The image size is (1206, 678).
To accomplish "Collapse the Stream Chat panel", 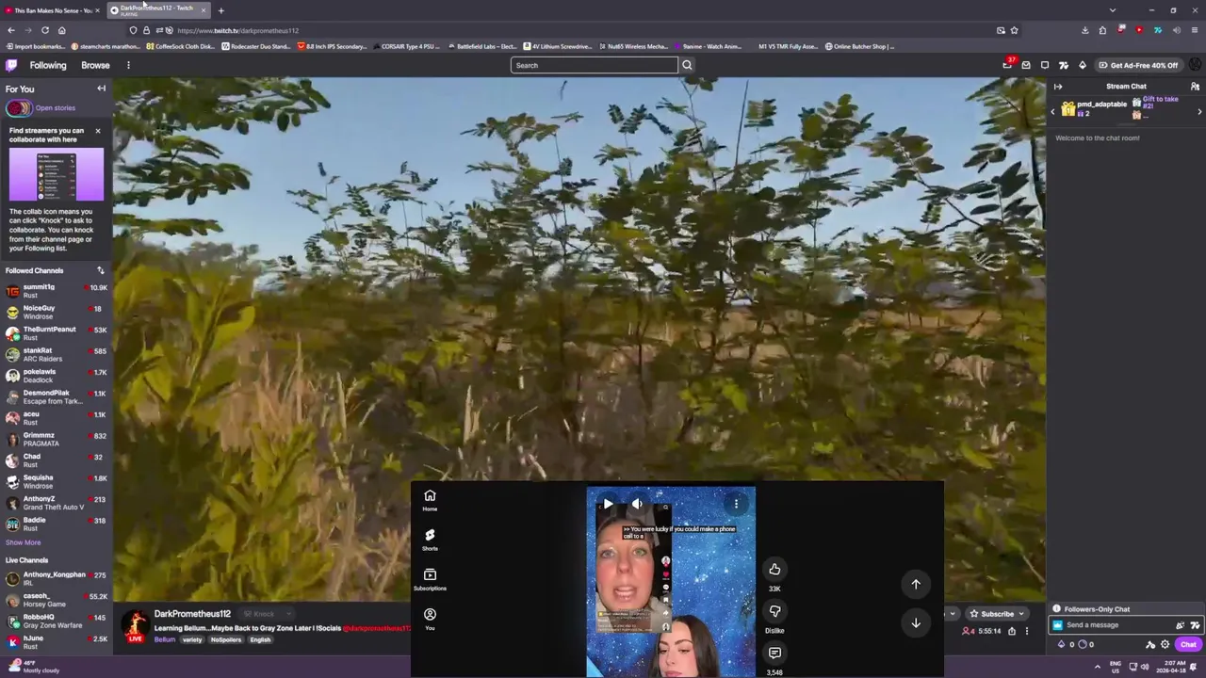I will point(1058,87).
